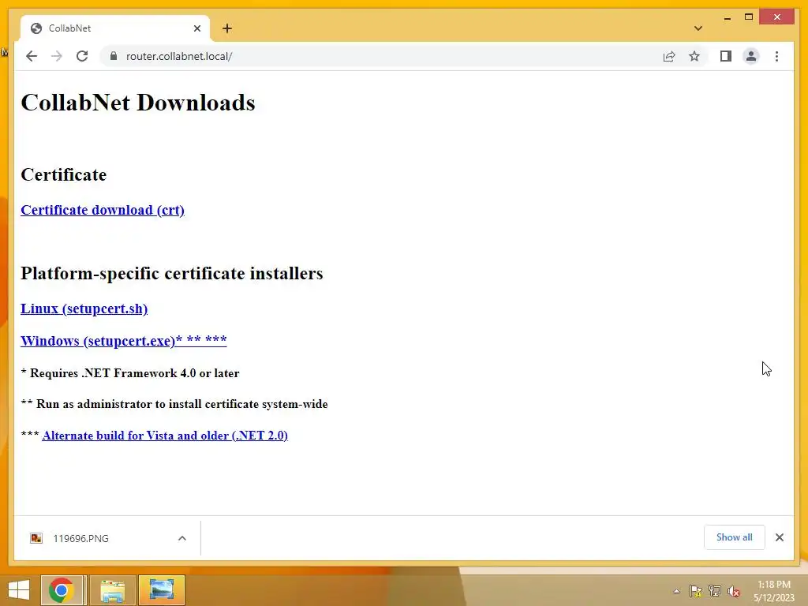Open Linux (setupcert.sh) link
Viewport: 808px width, 606px height.
point(84,309)
